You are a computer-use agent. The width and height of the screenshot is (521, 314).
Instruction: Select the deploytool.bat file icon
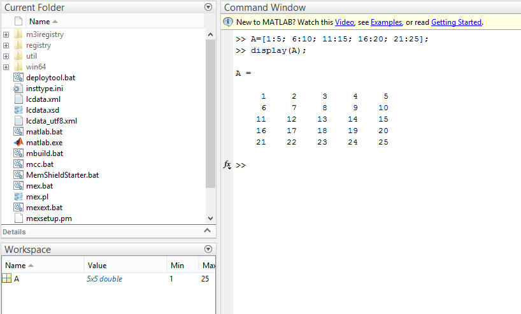[18, 78]
